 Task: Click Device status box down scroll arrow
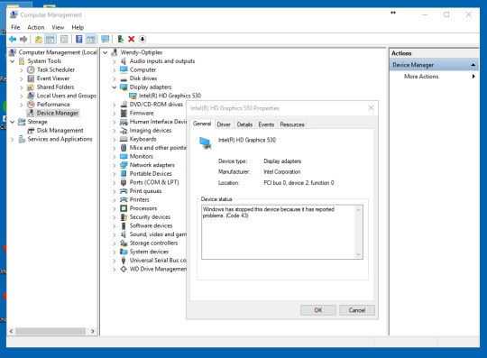pyautogui.click(x=358, y=254)
